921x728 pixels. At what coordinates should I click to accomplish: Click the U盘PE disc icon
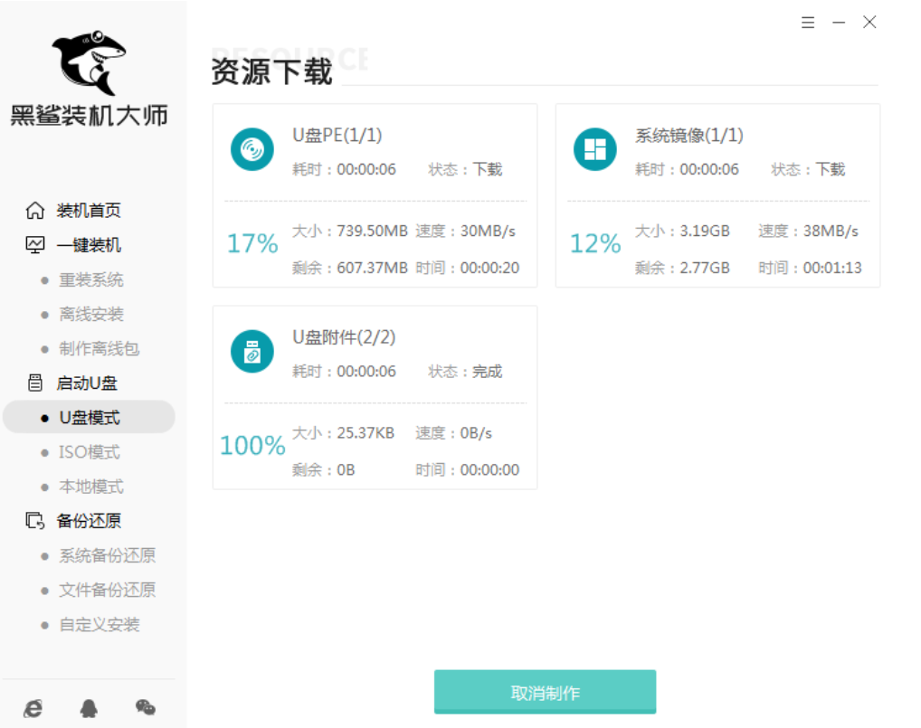252,149
